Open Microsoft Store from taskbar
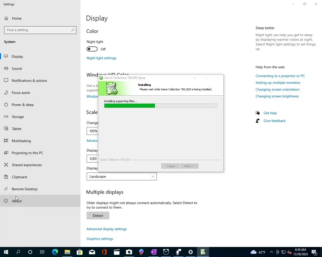Viewport: 322px width, 257px height. pyautogui.click(x=80, y=252)
